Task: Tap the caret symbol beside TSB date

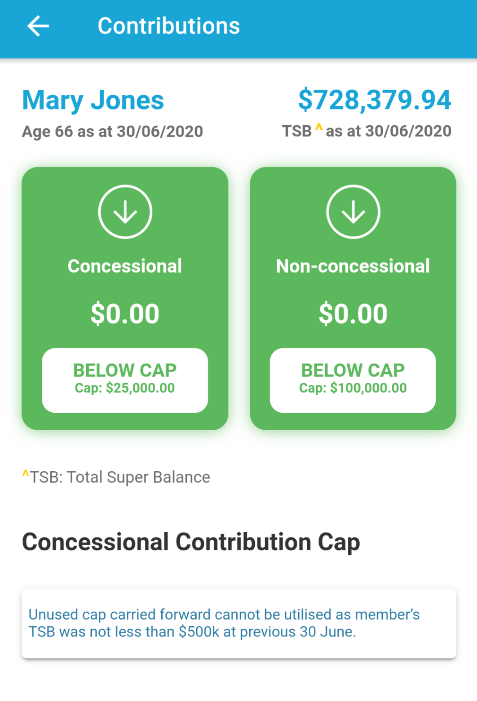Action: (318, 127)
